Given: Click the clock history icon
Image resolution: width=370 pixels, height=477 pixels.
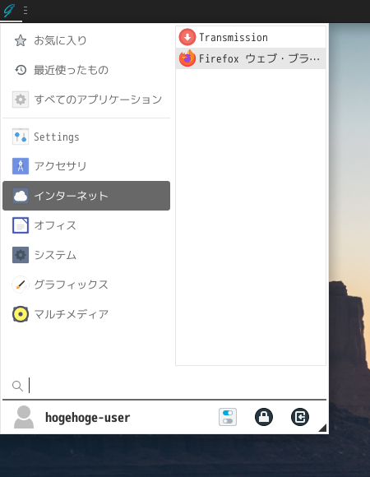Looking at the screenshot, I should pos(21,70).
